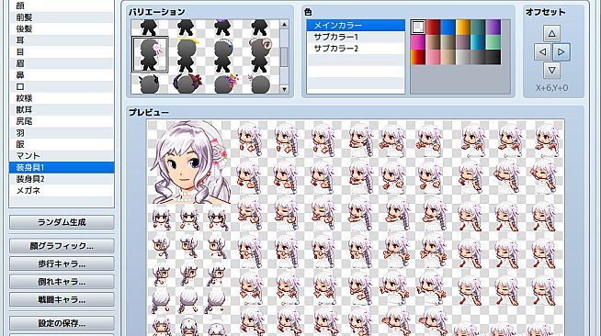Image resolution: width=601 pixels, height=336 pixels.
Task: Select 眉 in the parts list
Action: point(62,63)
